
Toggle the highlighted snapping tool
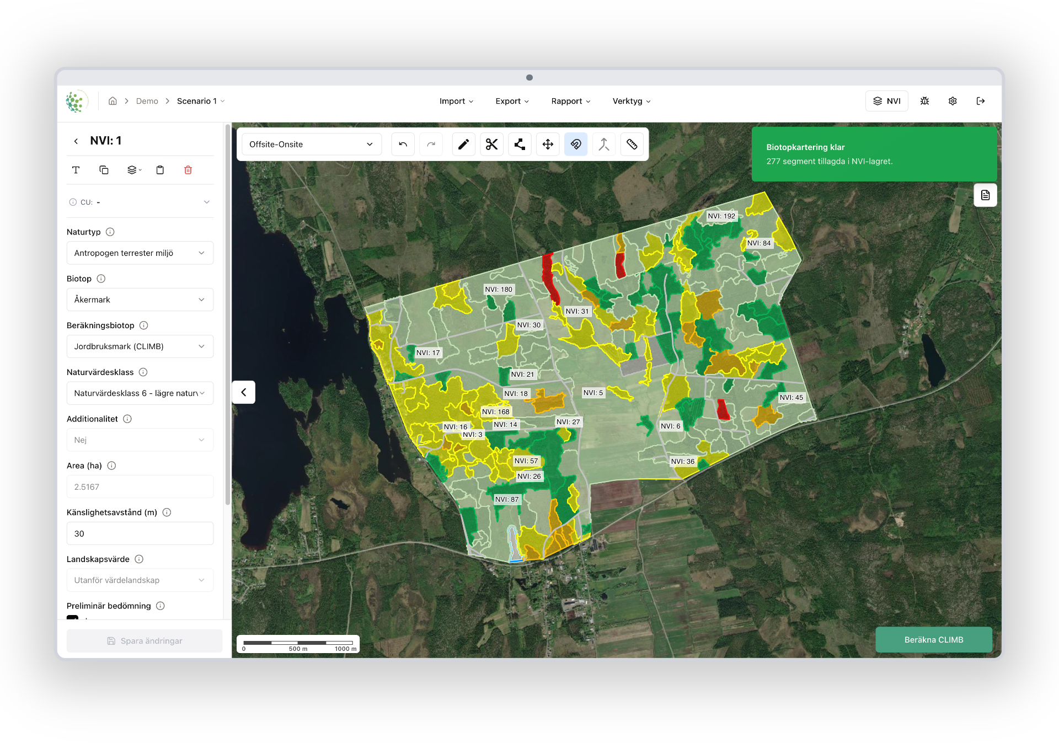576,145
